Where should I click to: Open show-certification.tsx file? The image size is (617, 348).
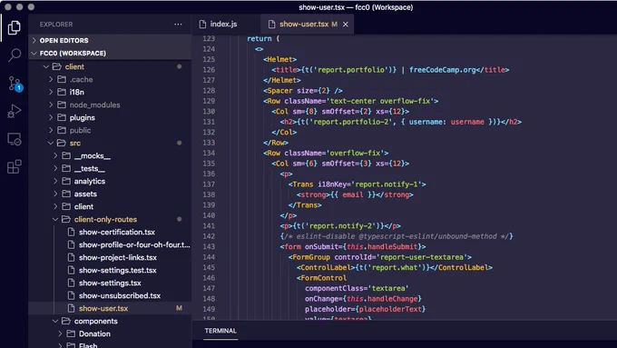coord(110,232)
